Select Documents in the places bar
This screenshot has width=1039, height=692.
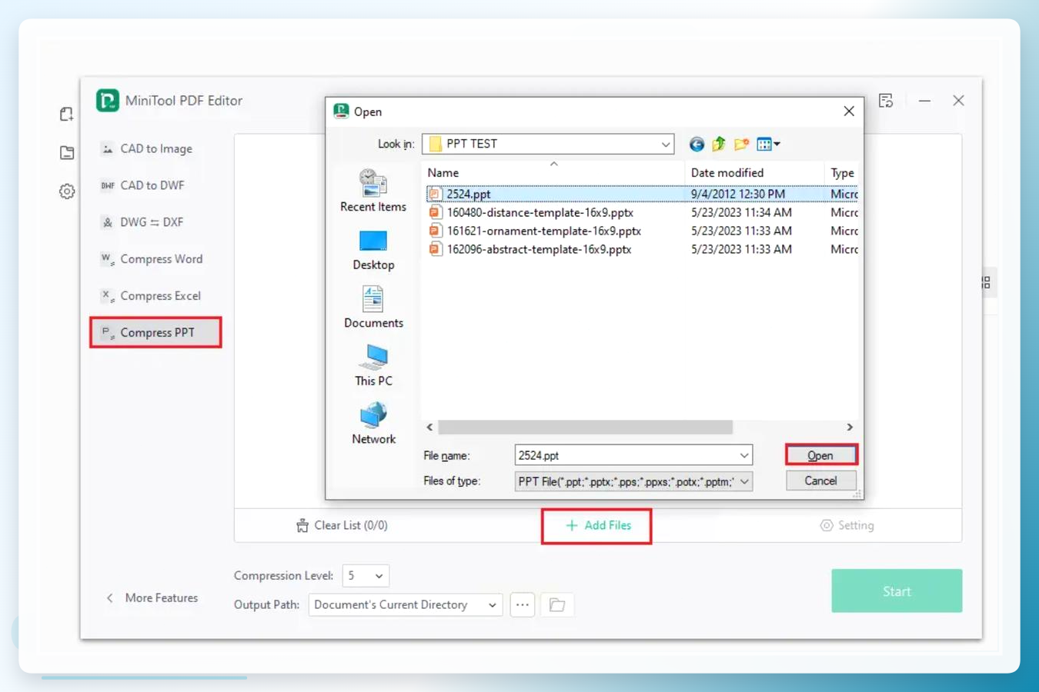[x=373, y=308]
